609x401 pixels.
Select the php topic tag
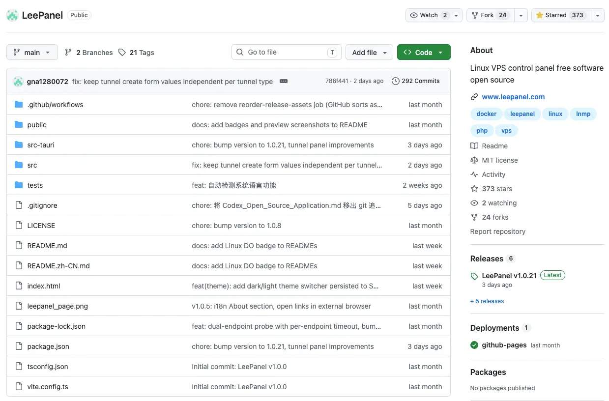click(482, 131)
